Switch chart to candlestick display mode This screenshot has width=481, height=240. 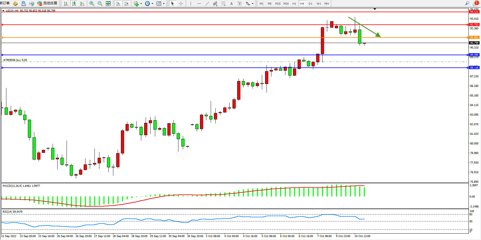pyautogui.click(x=74, y=3)
